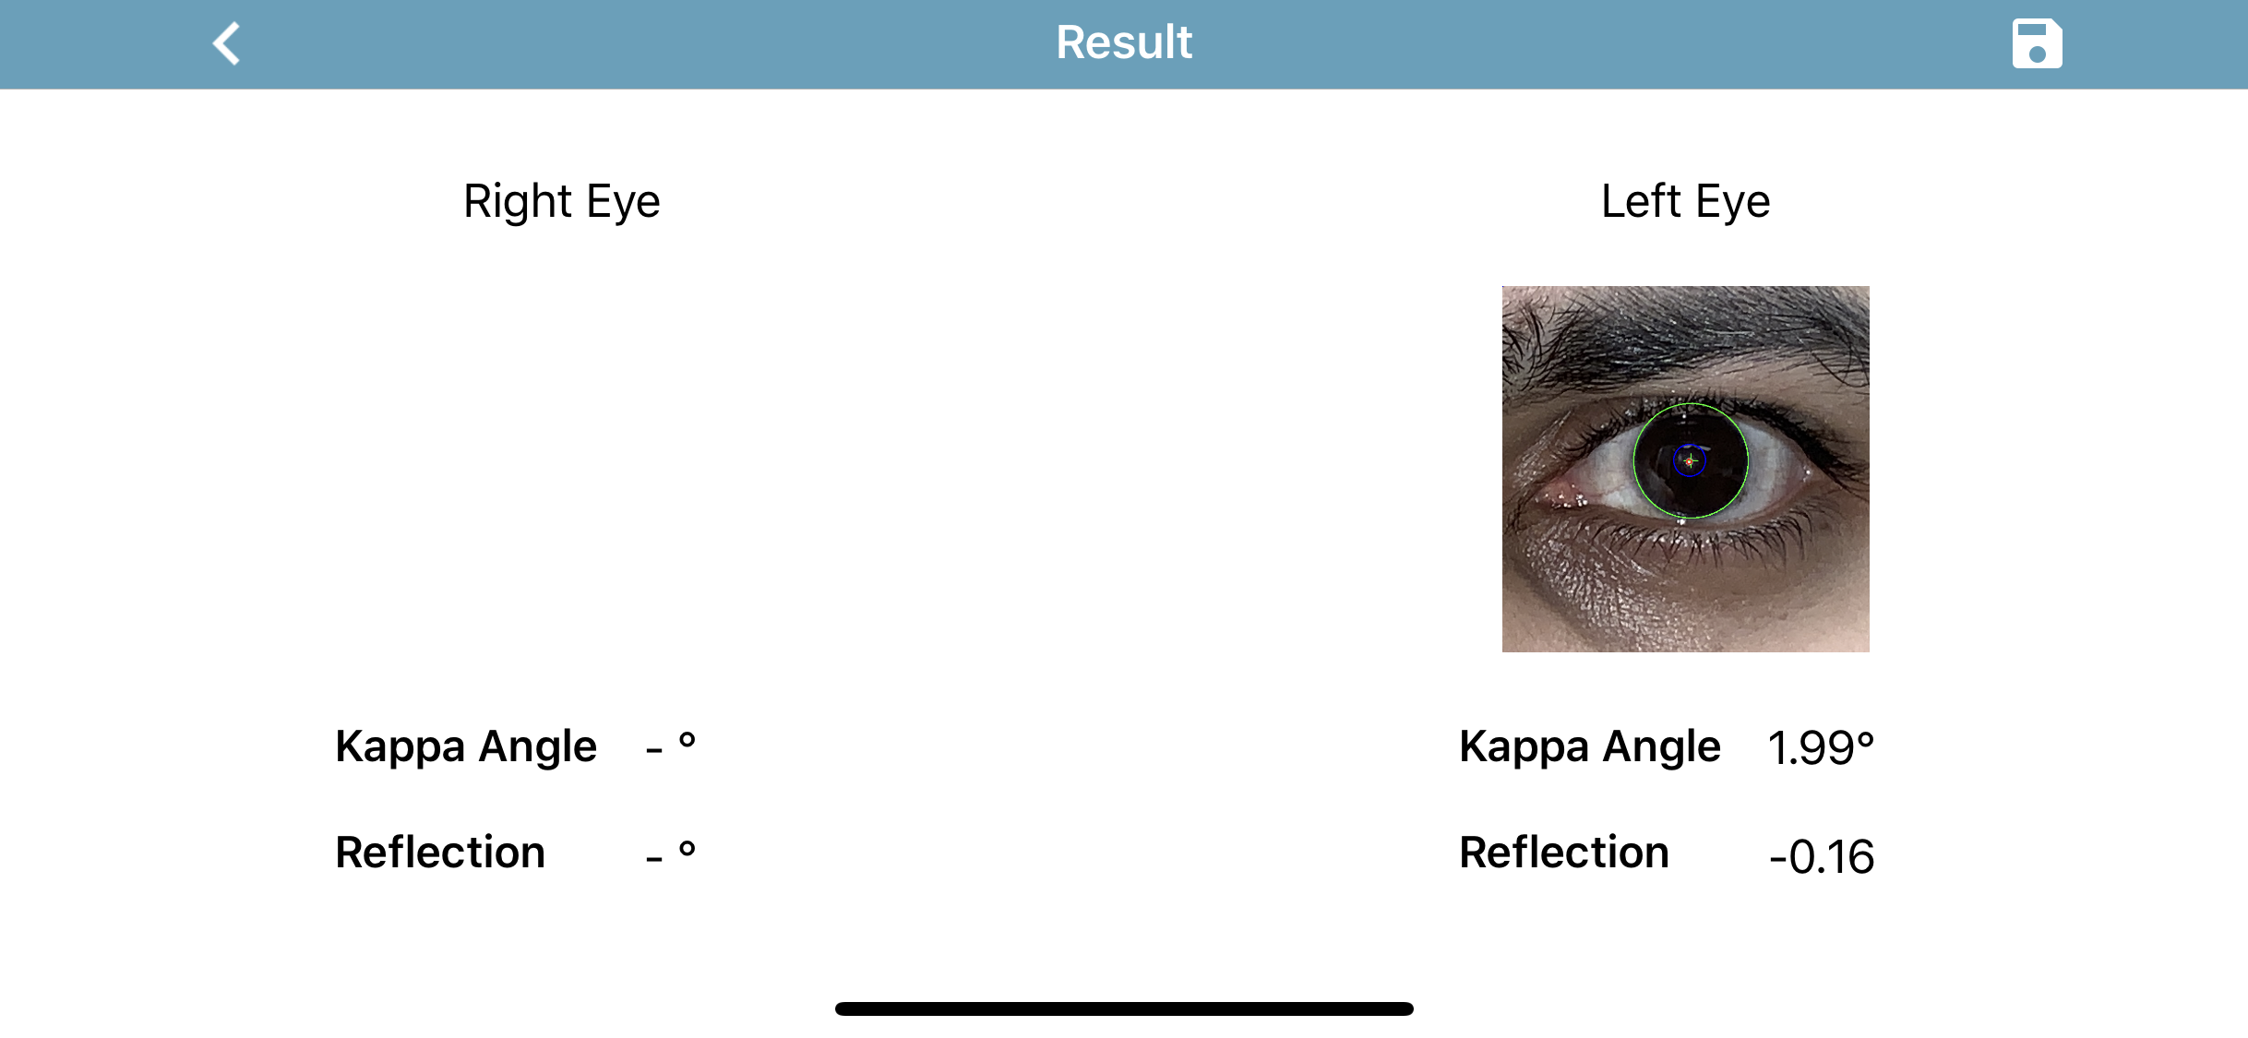The height and width of the screenshot is (1038, 2248).
Task: Tap the Result title in header
Action: tap(1124, 42)
